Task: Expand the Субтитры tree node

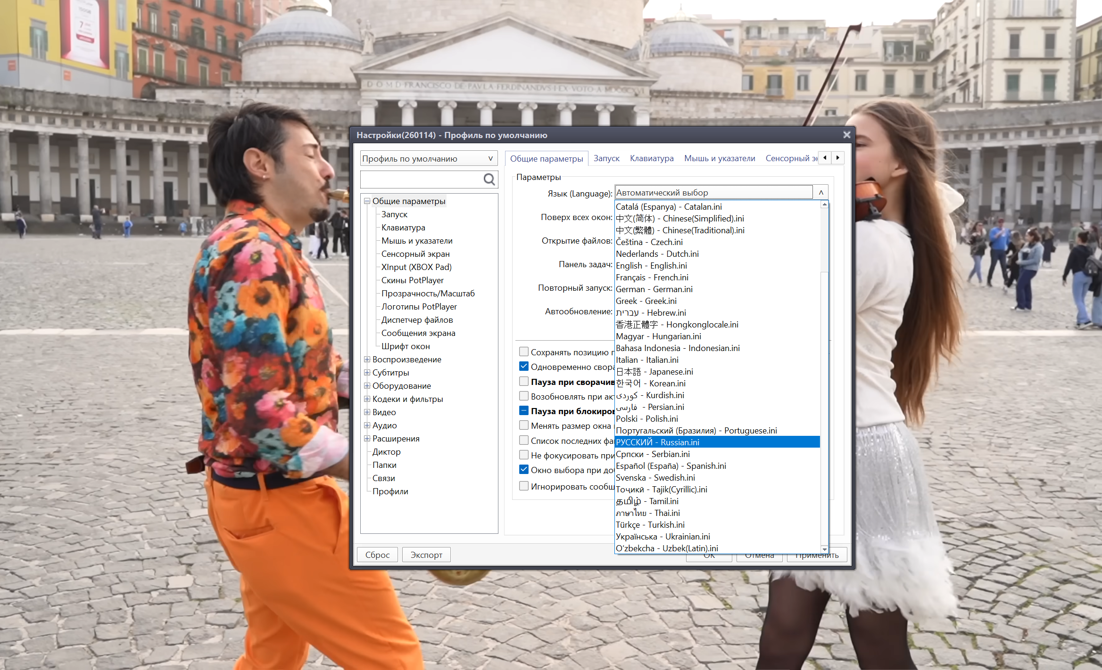Action: click(x=367, y=373)
